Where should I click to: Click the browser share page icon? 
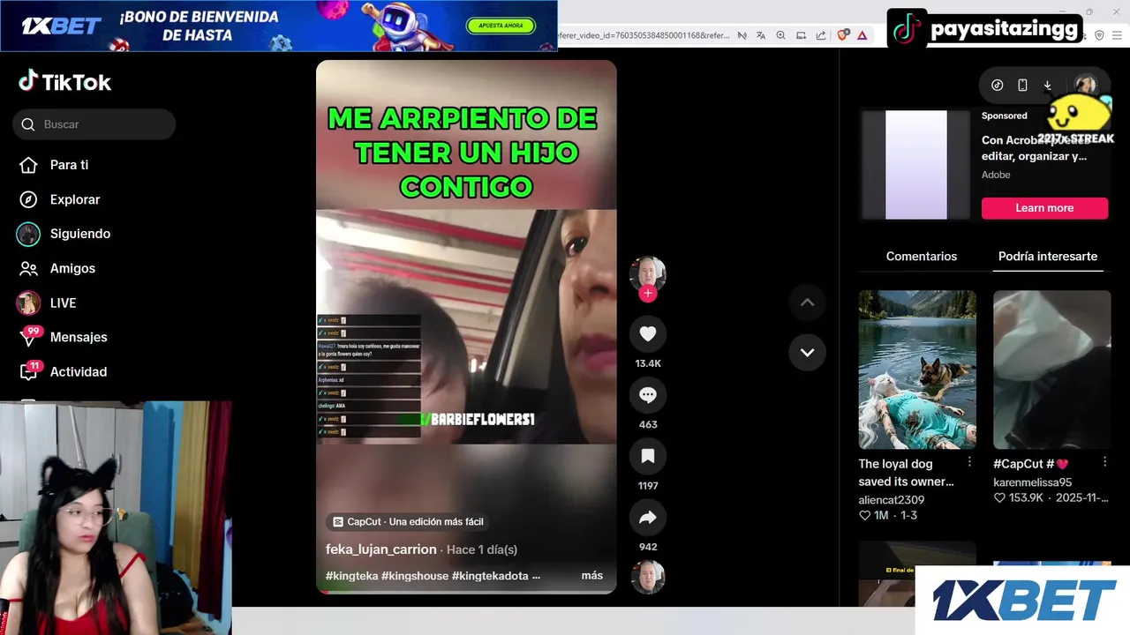point(821,35)
